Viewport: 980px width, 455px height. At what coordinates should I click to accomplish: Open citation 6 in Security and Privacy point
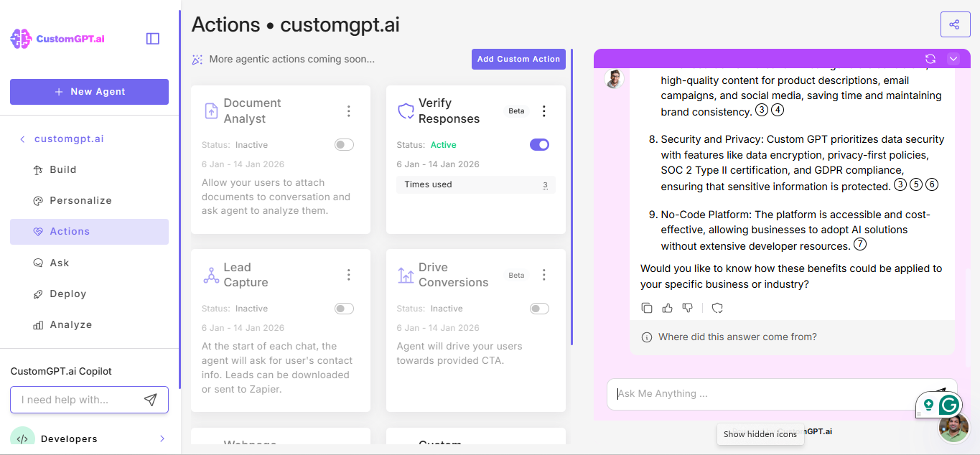pyautogui.click(x=932, y=185)
